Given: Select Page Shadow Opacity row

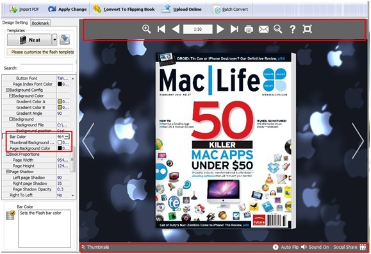Looking at the screenshot, I should [x=36, y=189].
